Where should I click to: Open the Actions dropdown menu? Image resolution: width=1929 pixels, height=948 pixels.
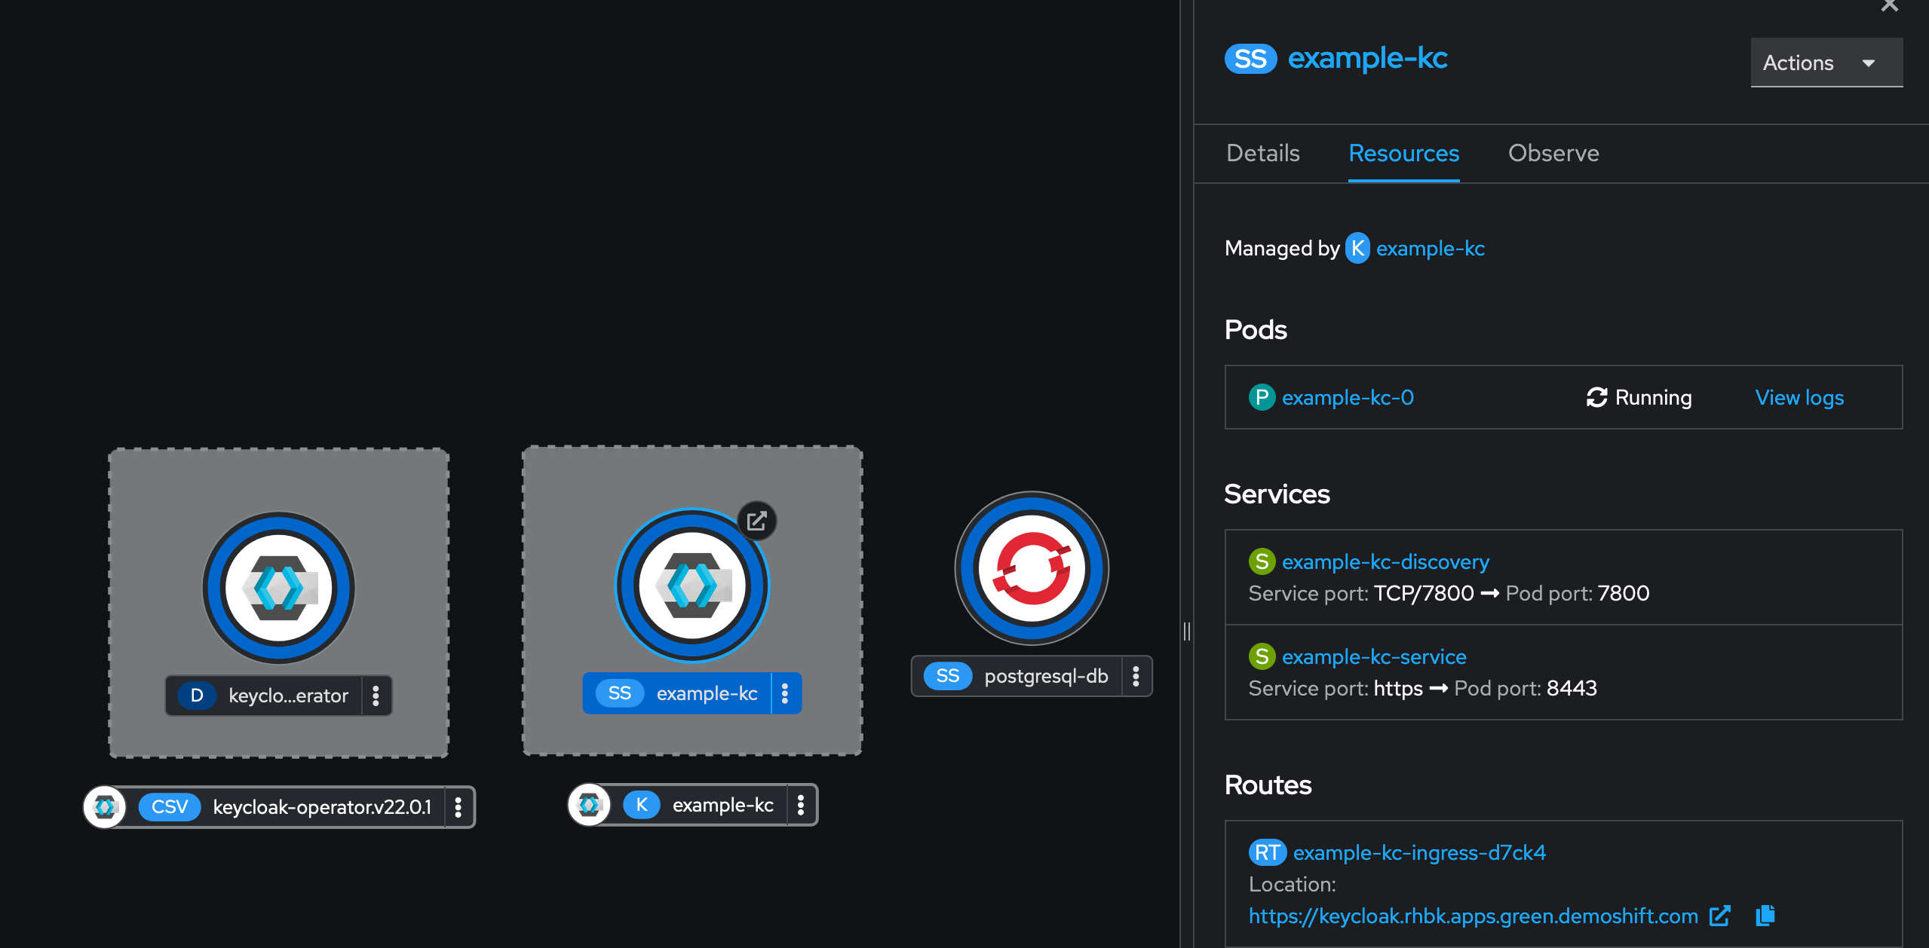pyautogui.click(x=1825, y=63)
